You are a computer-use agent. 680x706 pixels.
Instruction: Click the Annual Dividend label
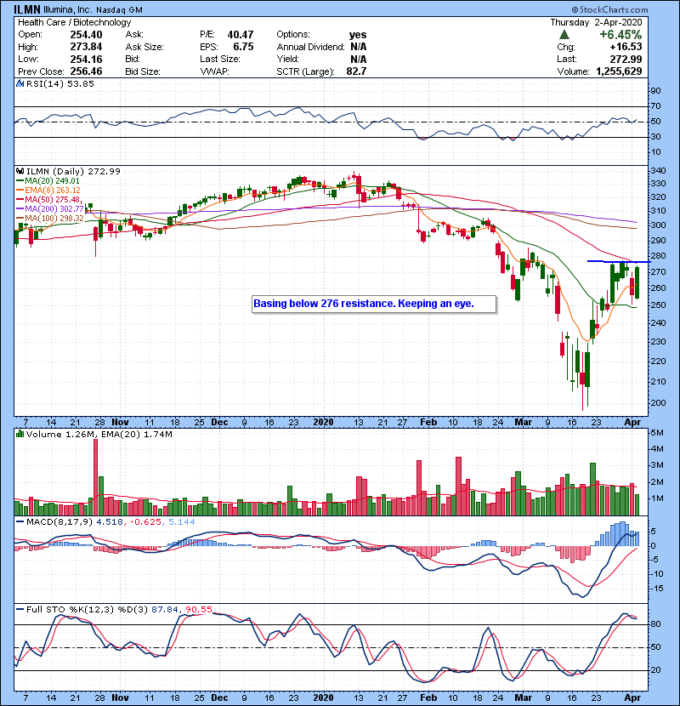[x=310, y=47]
